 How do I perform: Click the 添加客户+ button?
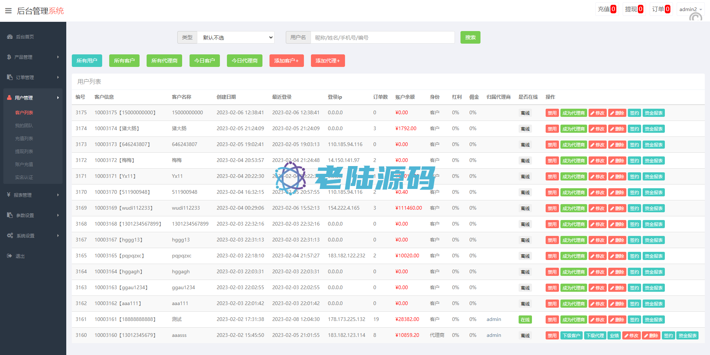[286, 61]
